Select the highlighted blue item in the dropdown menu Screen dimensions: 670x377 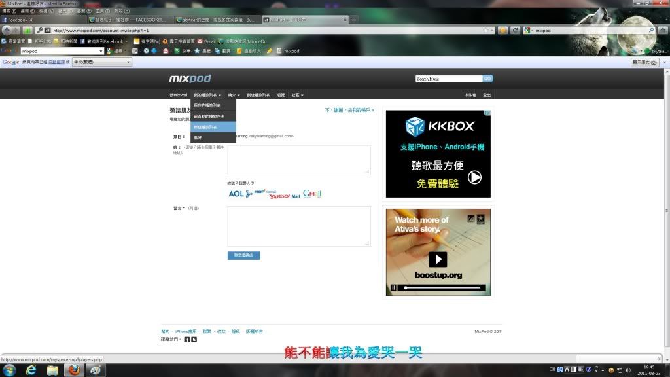(x=213, y=127)
